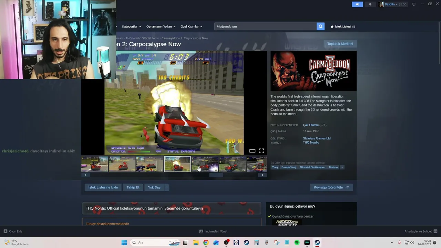The height and width of the screenshot is (248, 441).
Task: Open the taskbar volume control
Action: pos(412,242)
